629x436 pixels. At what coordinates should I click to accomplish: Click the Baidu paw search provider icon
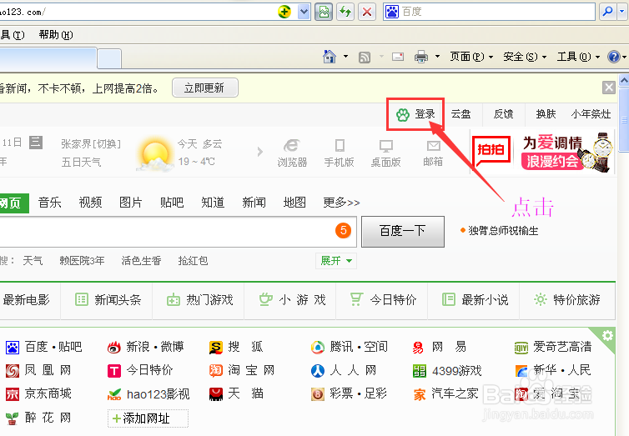(392, 12)
